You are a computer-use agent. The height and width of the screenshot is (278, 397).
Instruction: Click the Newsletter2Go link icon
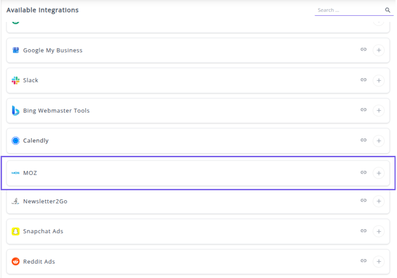[364, 201]
